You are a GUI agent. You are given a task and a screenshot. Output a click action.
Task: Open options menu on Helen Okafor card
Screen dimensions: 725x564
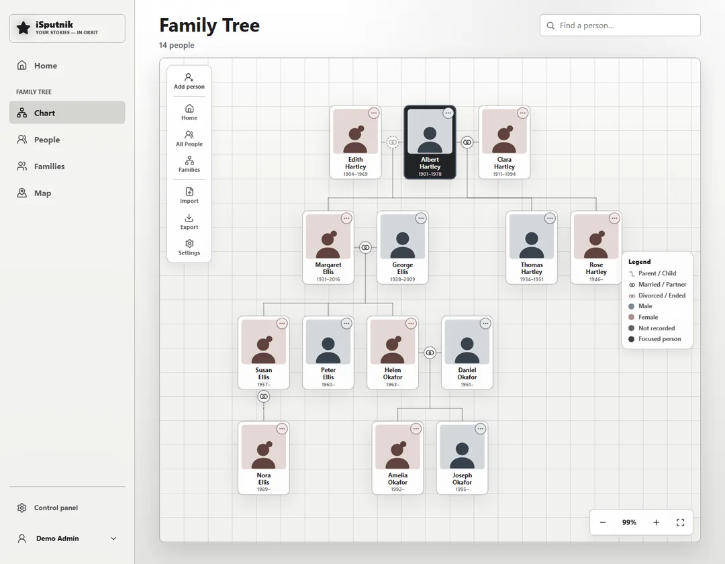pyautogui.click(x=411, y=324)
